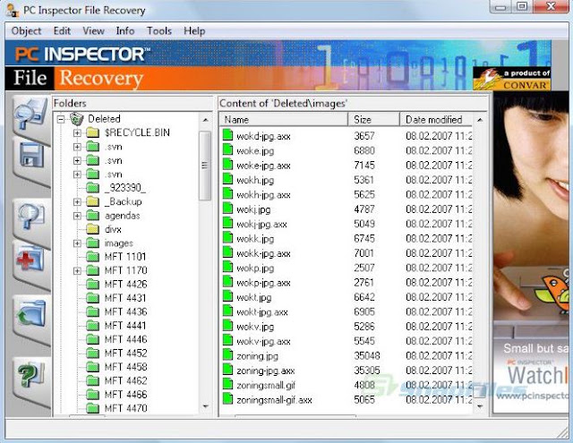Expand the images folder node
Image resolution: width=573 pixels, height=443 pixels.
[x=77, y=243]
